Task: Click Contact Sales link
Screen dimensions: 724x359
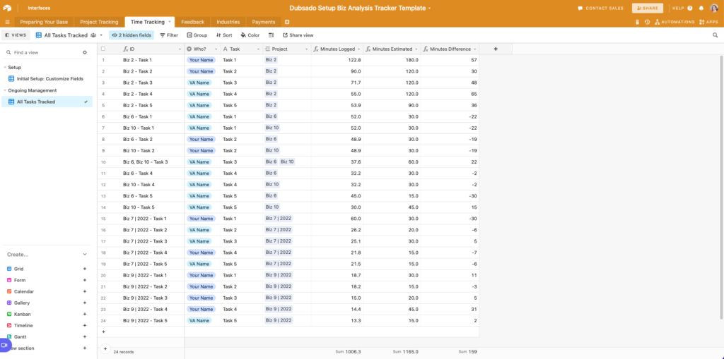Action: (x=600, y=8)
